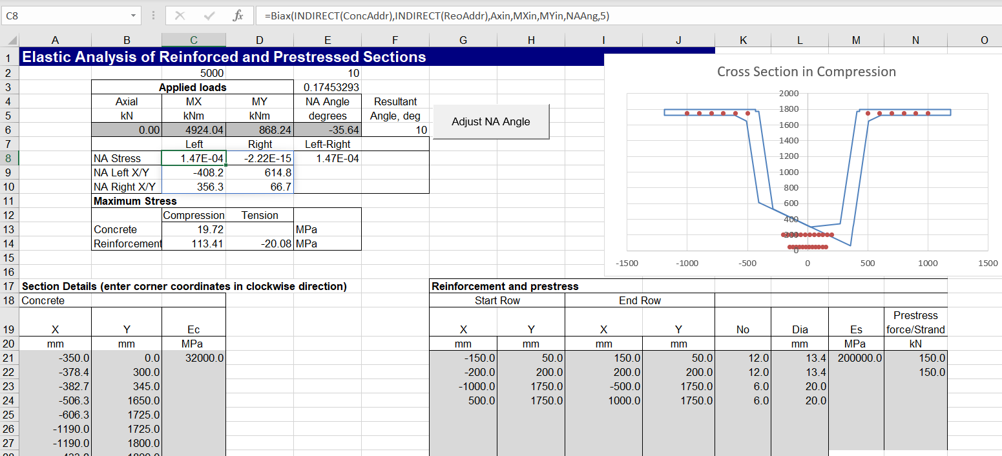This screenshot has height=456, width=1002.
Task: Click the Cancel X icon in formula bar
Action: click(x=180, y=16)
